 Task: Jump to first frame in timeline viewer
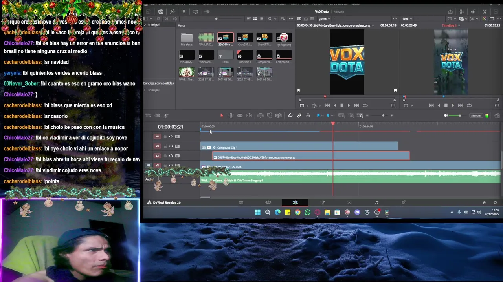[431, 105]
